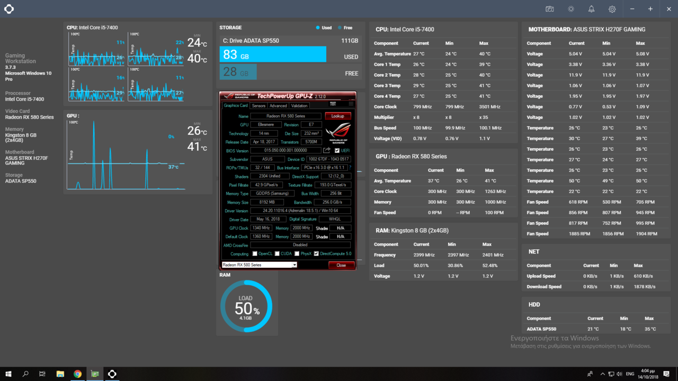Launch Google Chrome from the taskbar
This screenshot has height=381, width=678.
coord(78,374)
